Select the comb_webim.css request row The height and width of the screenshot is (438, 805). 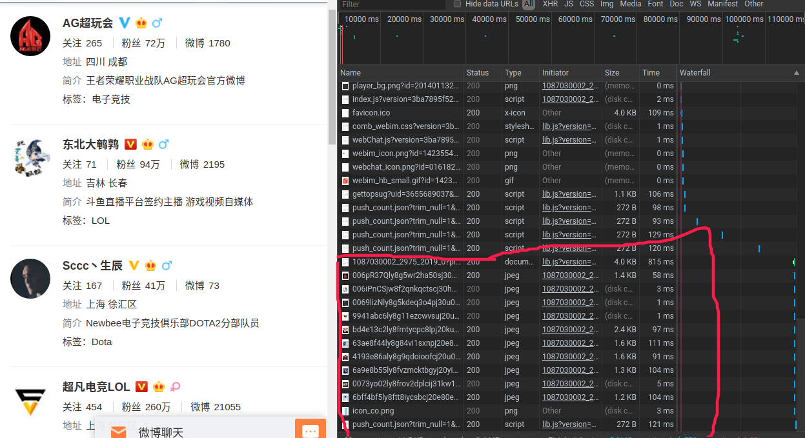pos(406,126)
